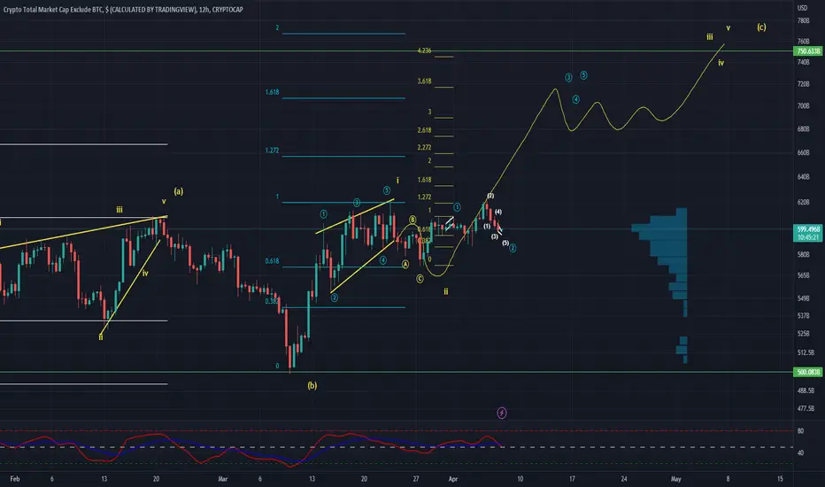
Task: Click the Mar label on time axis
Action: point(222,478)
